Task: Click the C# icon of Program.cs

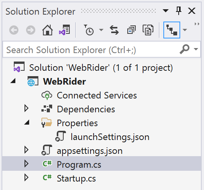Action: point(47,163)
